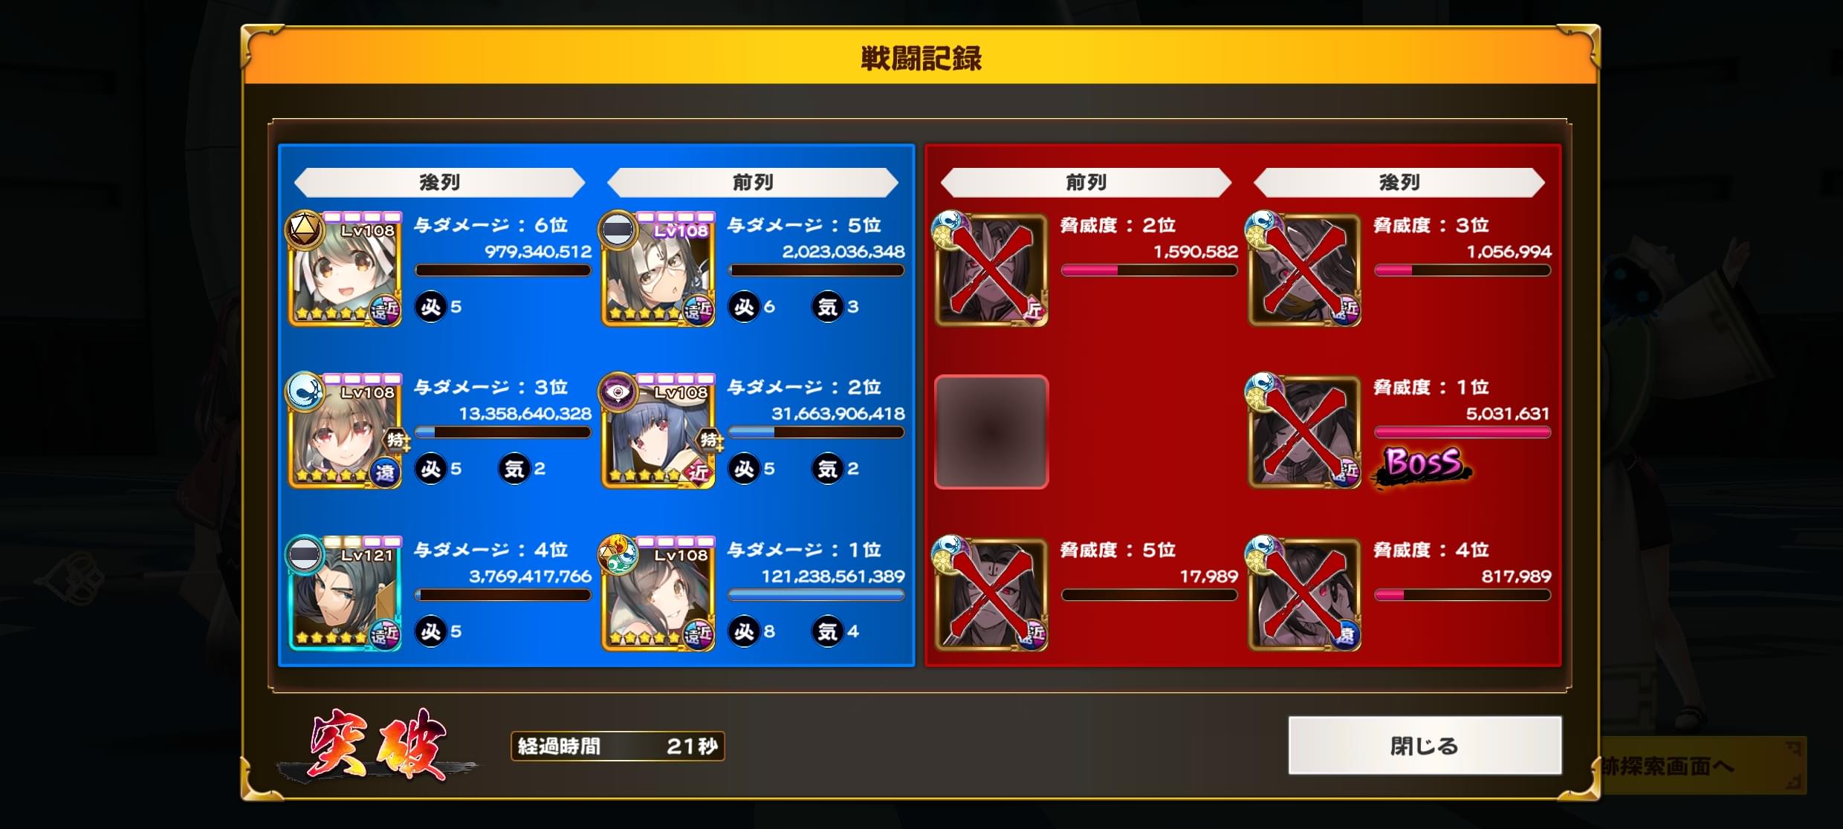The height and width of the screenshot is (829, 1843).
Task: Click the 経過時間 21秒 elapsed time box
Action: 618,746
